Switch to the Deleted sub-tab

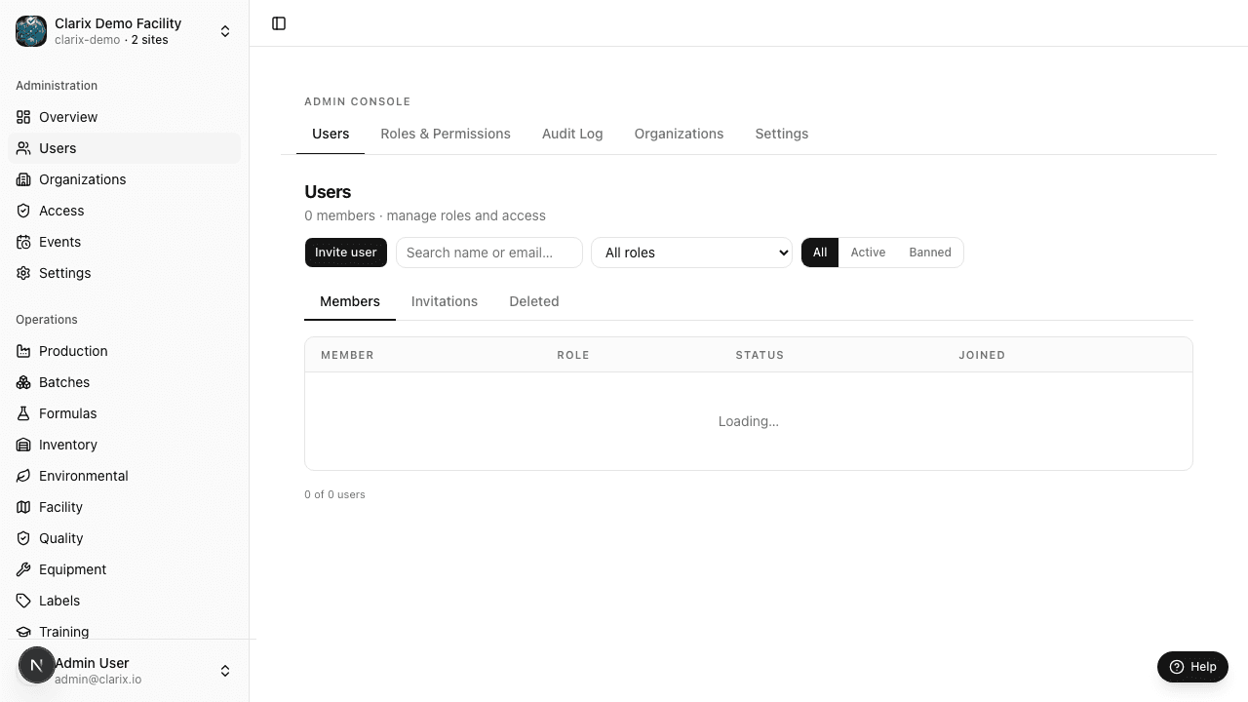pos(534,301)
